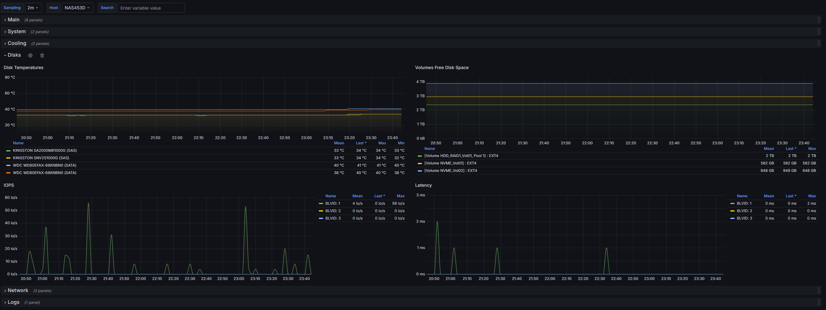826x310 pixels.
Task: Change color of HDD_RAID1_Vol01 green swatch
Action: pyautogui.click(x=420, y=156)
